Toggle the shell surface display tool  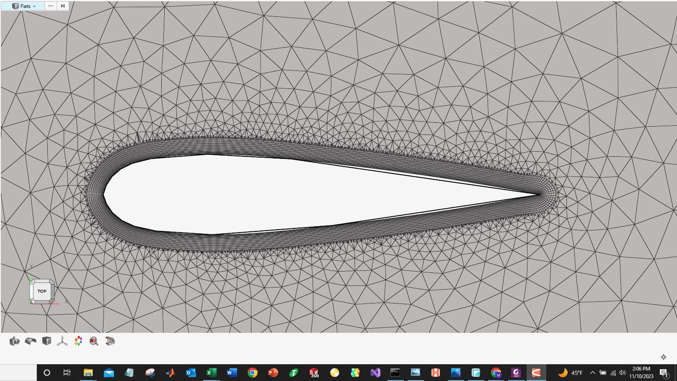pos(30,341)
